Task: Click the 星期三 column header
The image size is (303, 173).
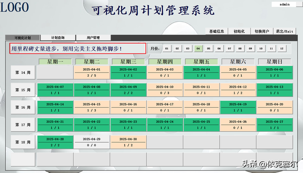Action: [128, 62]
